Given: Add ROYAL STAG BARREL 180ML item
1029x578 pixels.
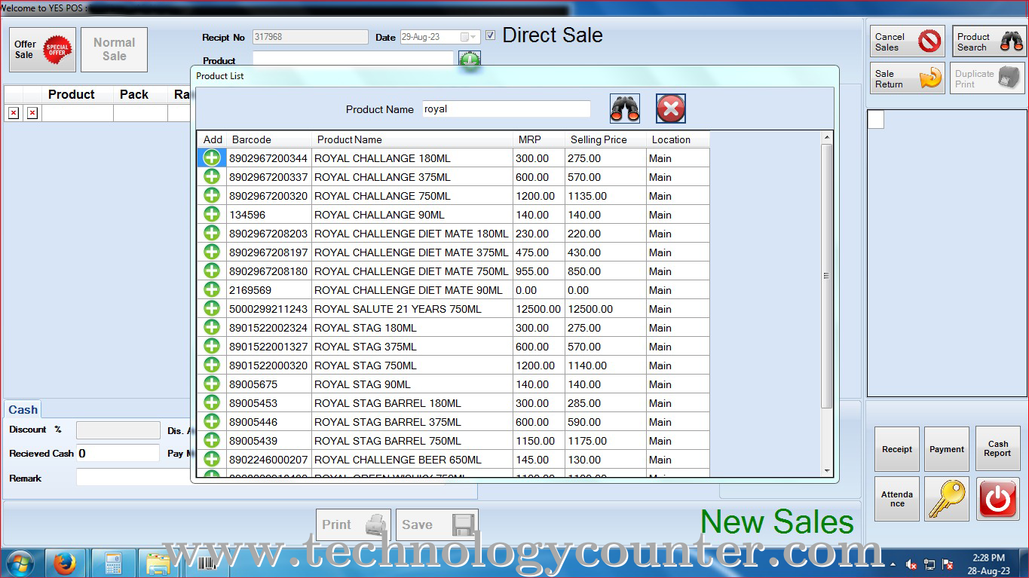Looking at the screenshot, I should [212, 403].
